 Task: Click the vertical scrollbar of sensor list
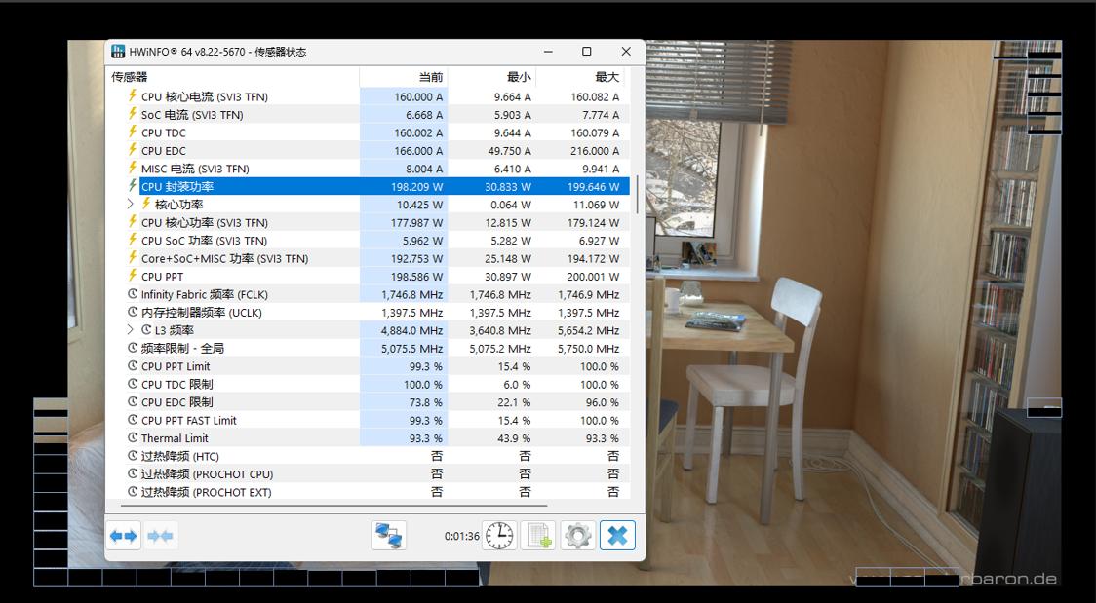coord(637,194)
